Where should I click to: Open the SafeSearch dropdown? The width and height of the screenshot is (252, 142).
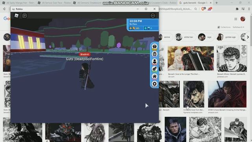pyautogui.click(x=238, y=27)
